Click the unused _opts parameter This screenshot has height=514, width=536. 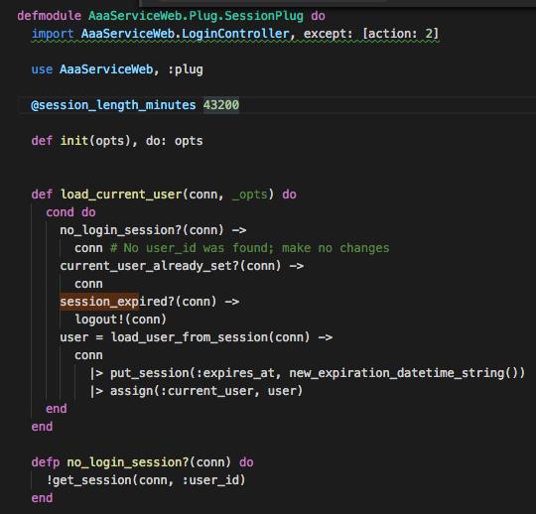tap(249, 194)
